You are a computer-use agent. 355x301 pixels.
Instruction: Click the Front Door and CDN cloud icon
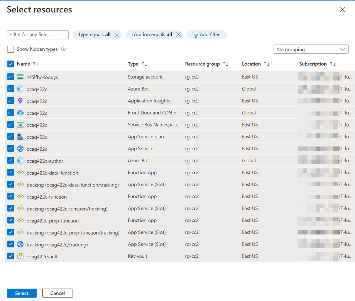pos(20,113)
